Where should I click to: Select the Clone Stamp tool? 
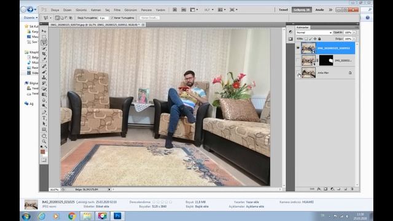(x=44, y=77)
